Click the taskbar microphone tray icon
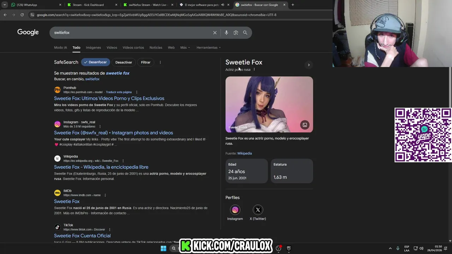The width and height of the screenshot is (452, 254). pos(398,248)
